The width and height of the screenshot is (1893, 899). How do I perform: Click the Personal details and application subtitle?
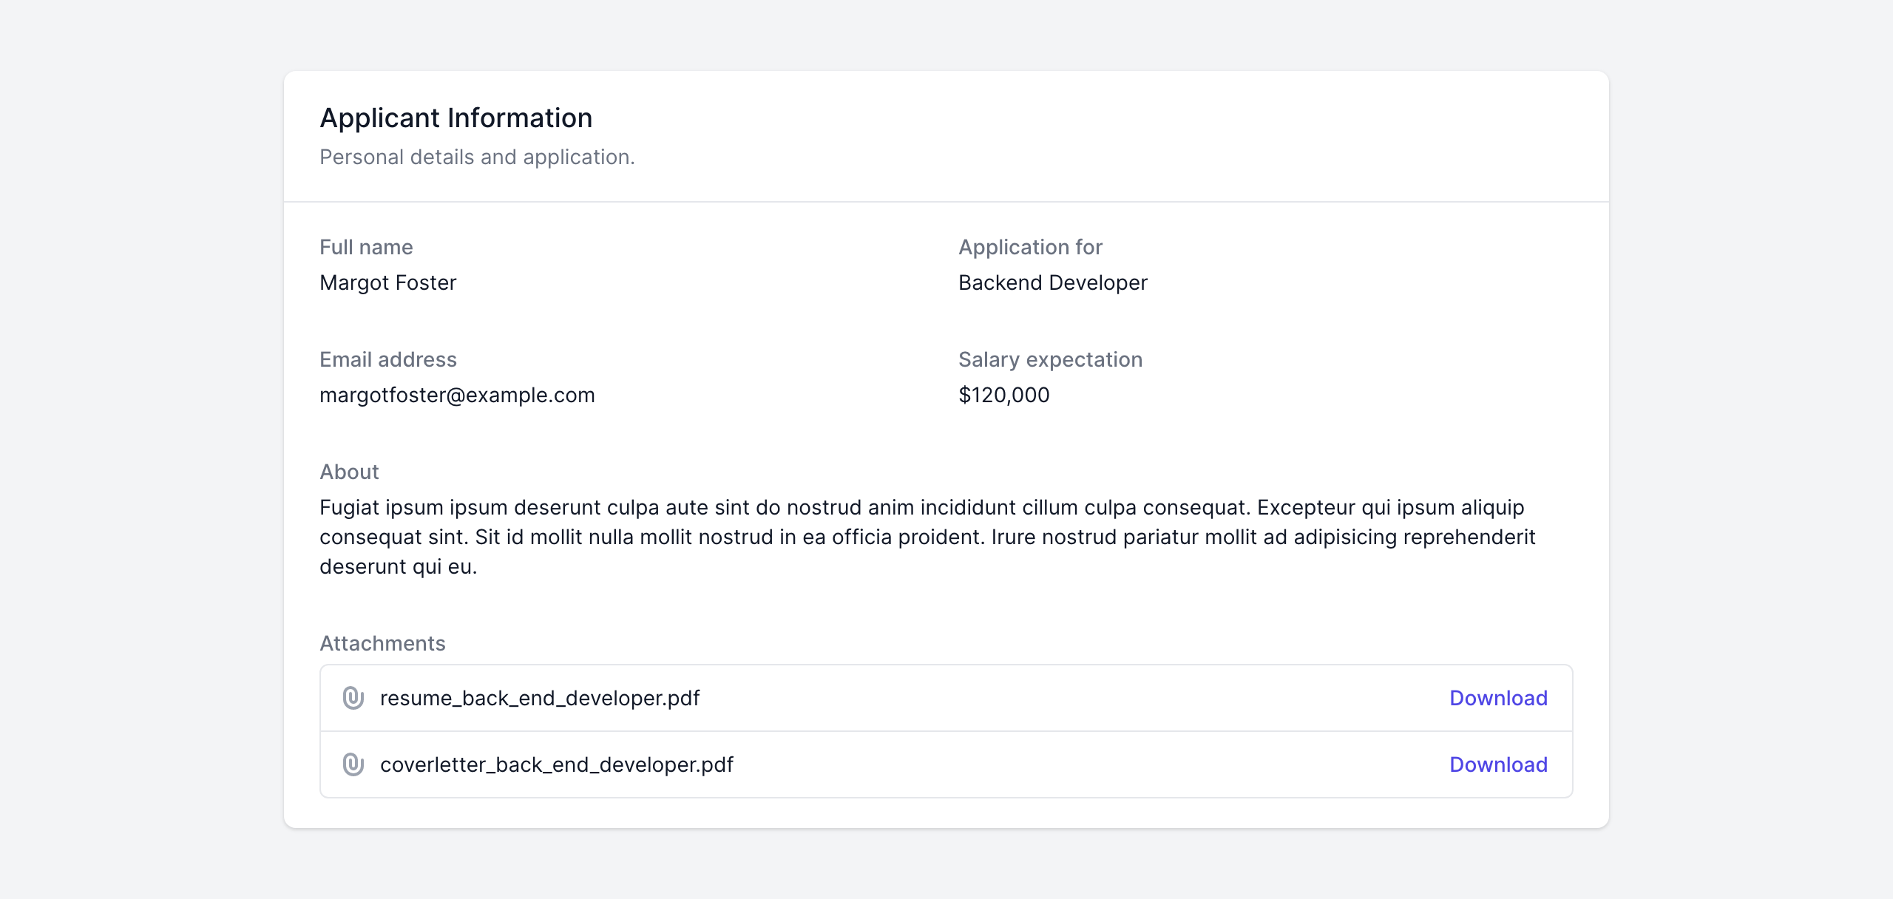477,157
